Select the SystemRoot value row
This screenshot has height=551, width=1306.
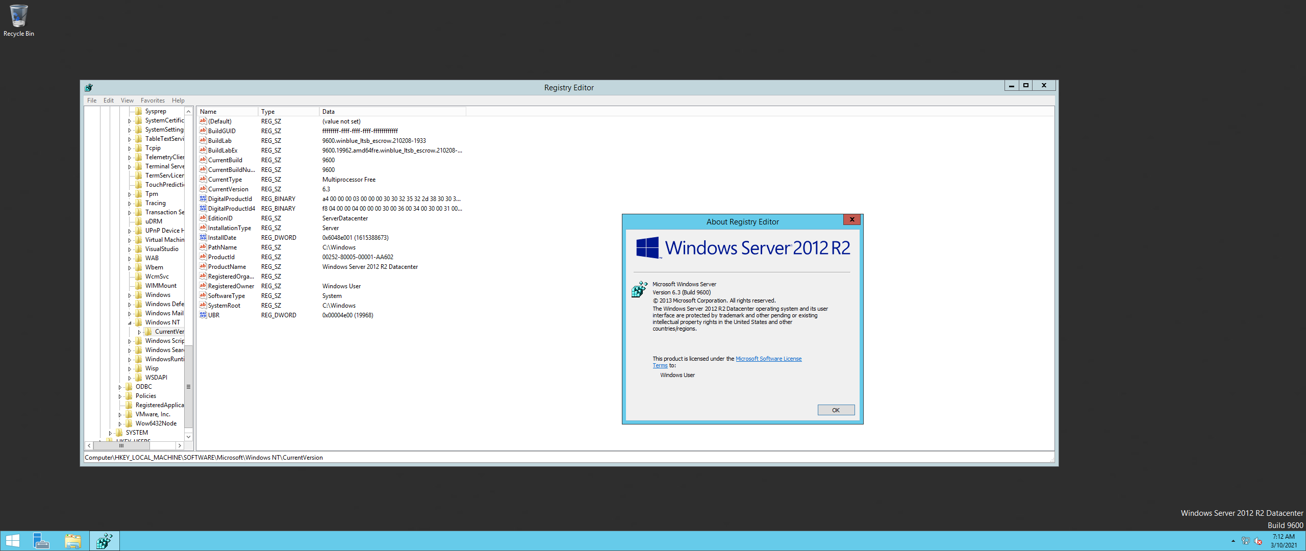point(332,306)
